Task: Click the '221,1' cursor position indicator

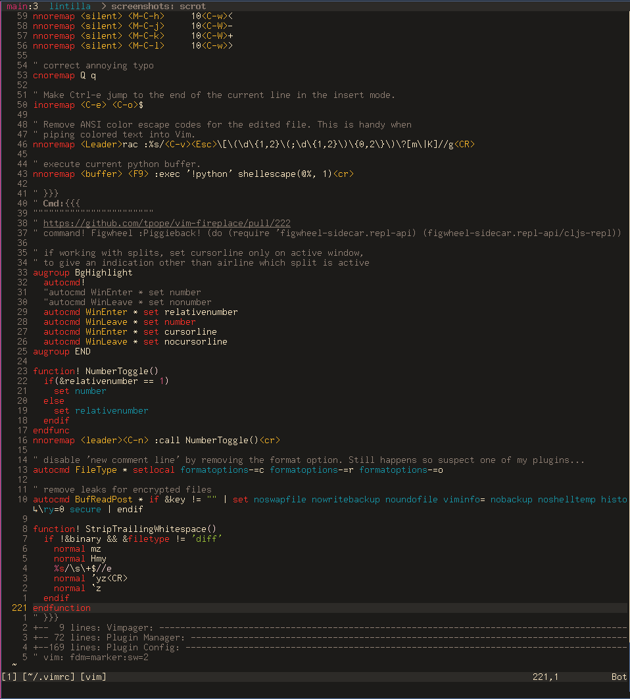Action: click(545, 677)
